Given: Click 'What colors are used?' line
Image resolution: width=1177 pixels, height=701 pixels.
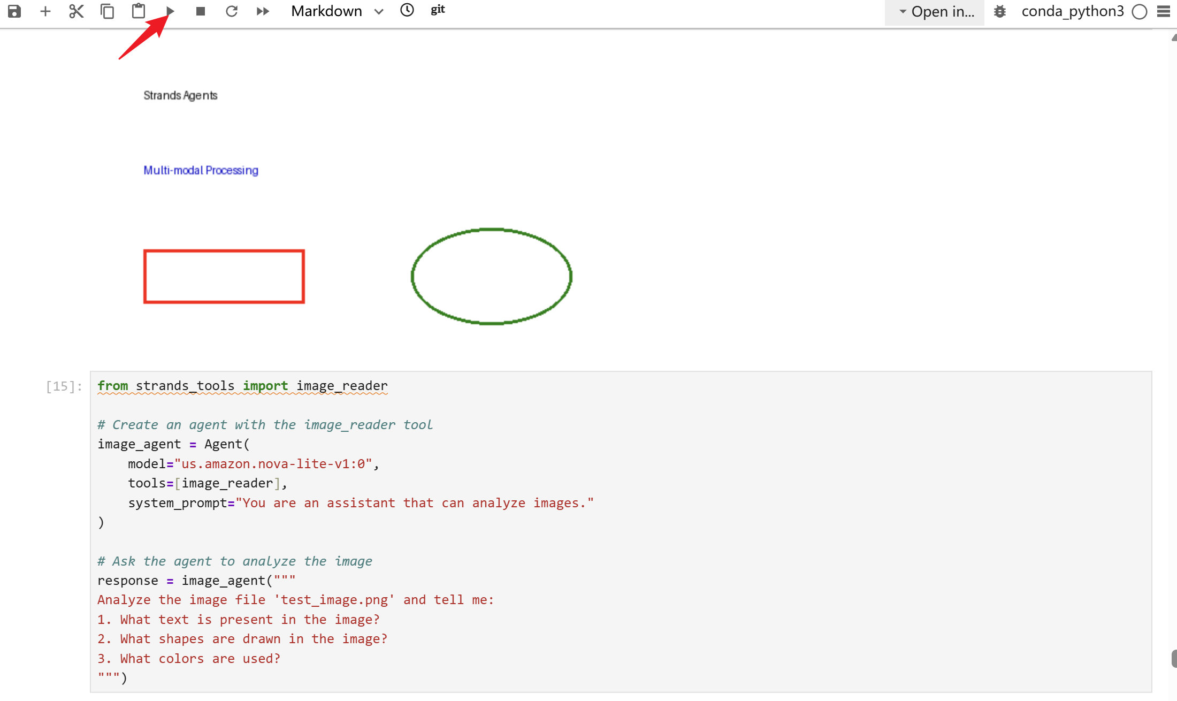Looking at the screenshot, I should [189, 659].
